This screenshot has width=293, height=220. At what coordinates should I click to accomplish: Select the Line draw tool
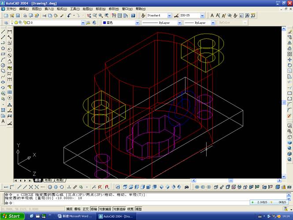point(3,32)
